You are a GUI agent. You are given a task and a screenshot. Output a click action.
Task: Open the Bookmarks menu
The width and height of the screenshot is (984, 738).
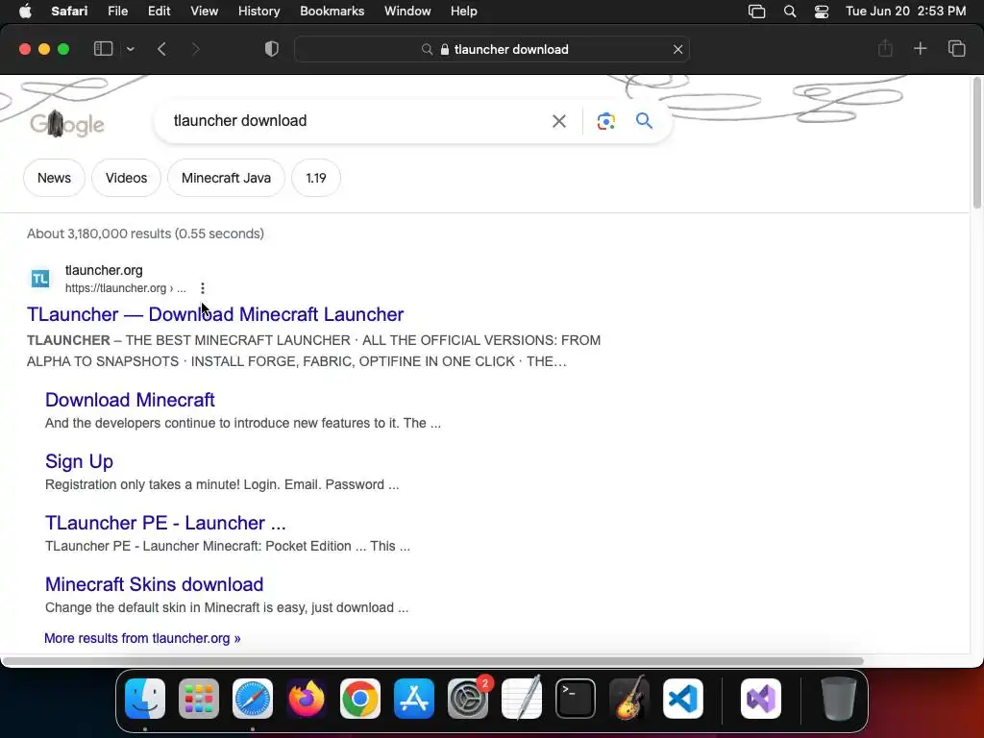click(x=332, y=12)
